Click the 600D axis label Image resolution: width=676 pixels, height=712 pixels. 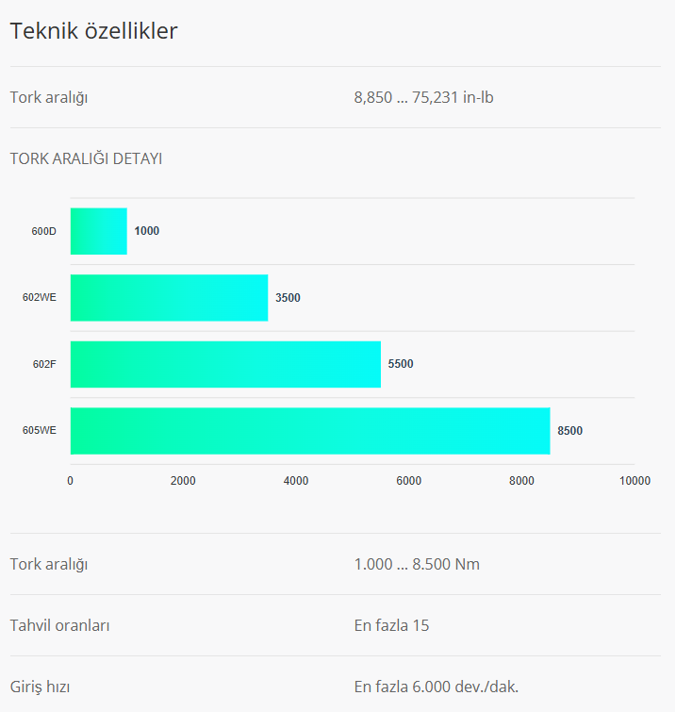pos(44,231)
